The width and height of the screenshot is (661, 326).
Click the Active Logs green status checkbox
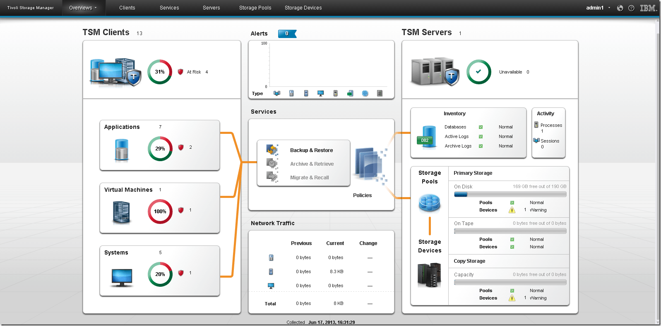pyautogui.click(x=481, y=137)
